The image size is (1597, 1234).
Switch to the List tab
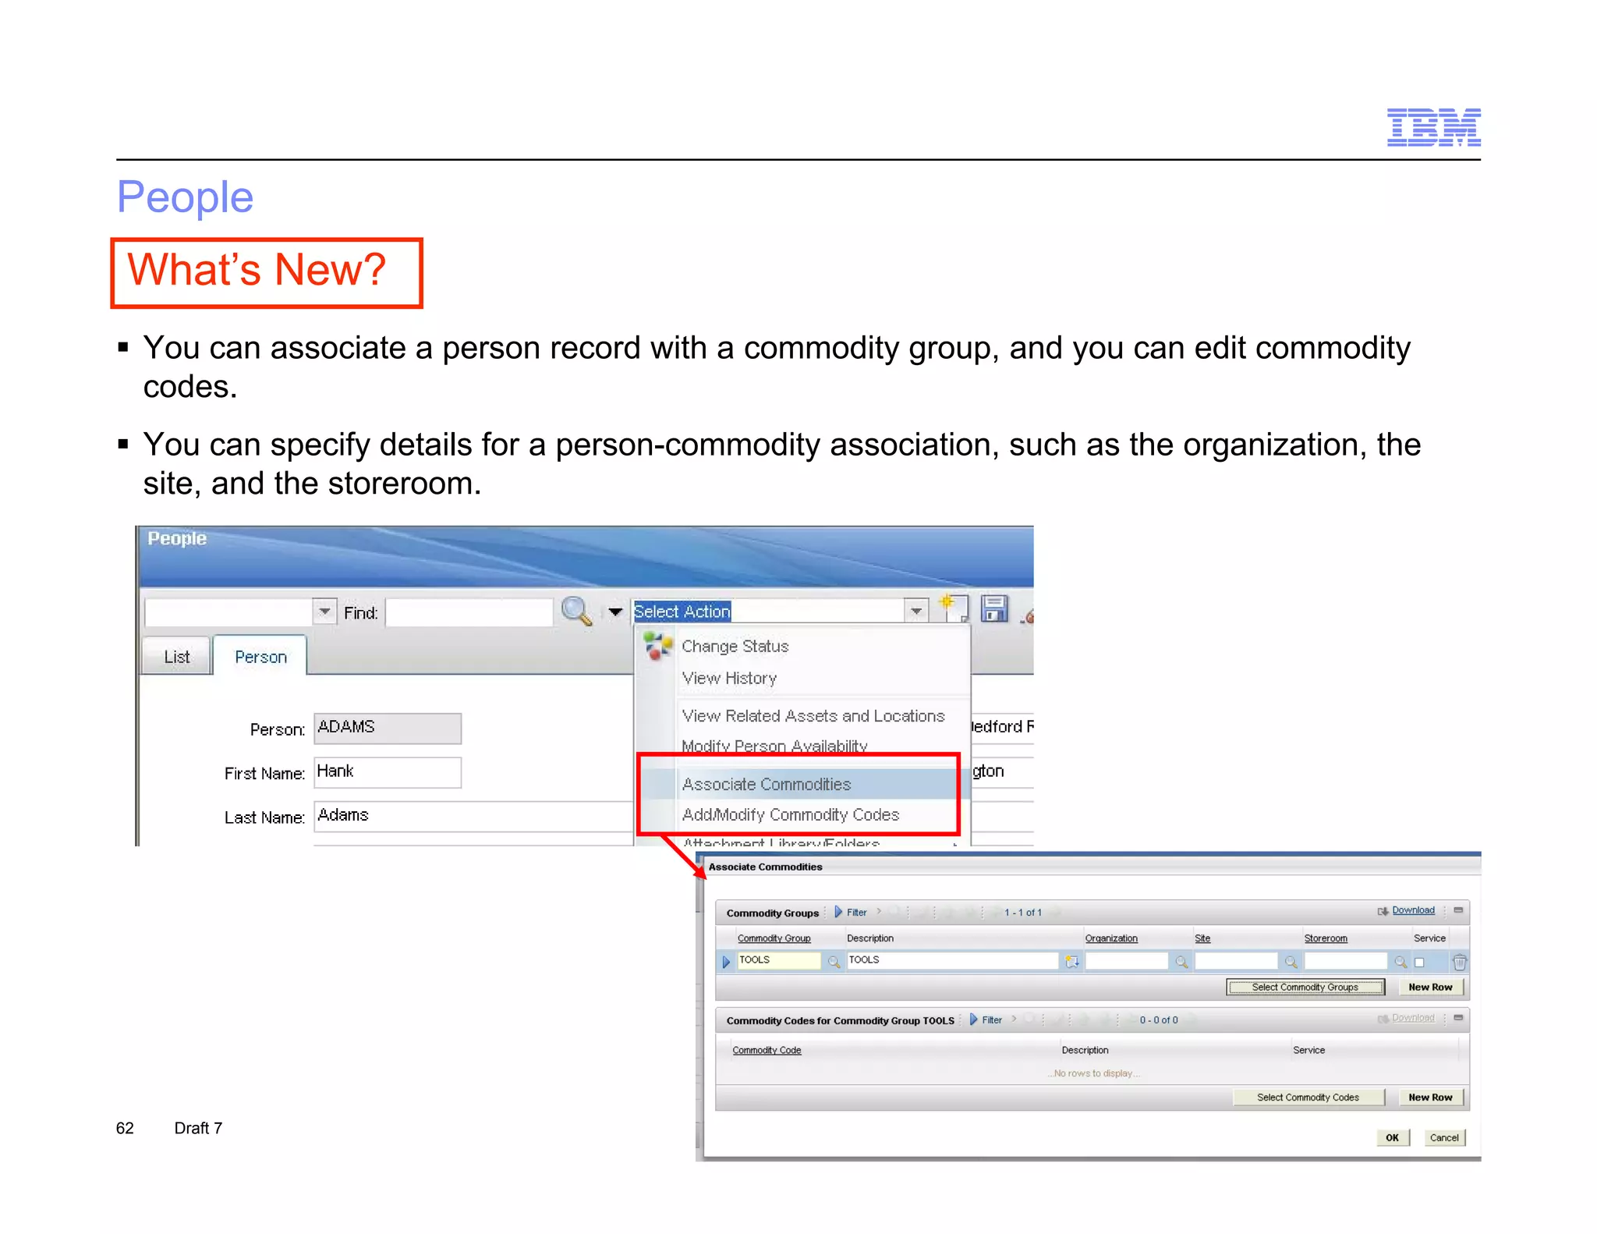pyautogui.click(x=176, y=657)
